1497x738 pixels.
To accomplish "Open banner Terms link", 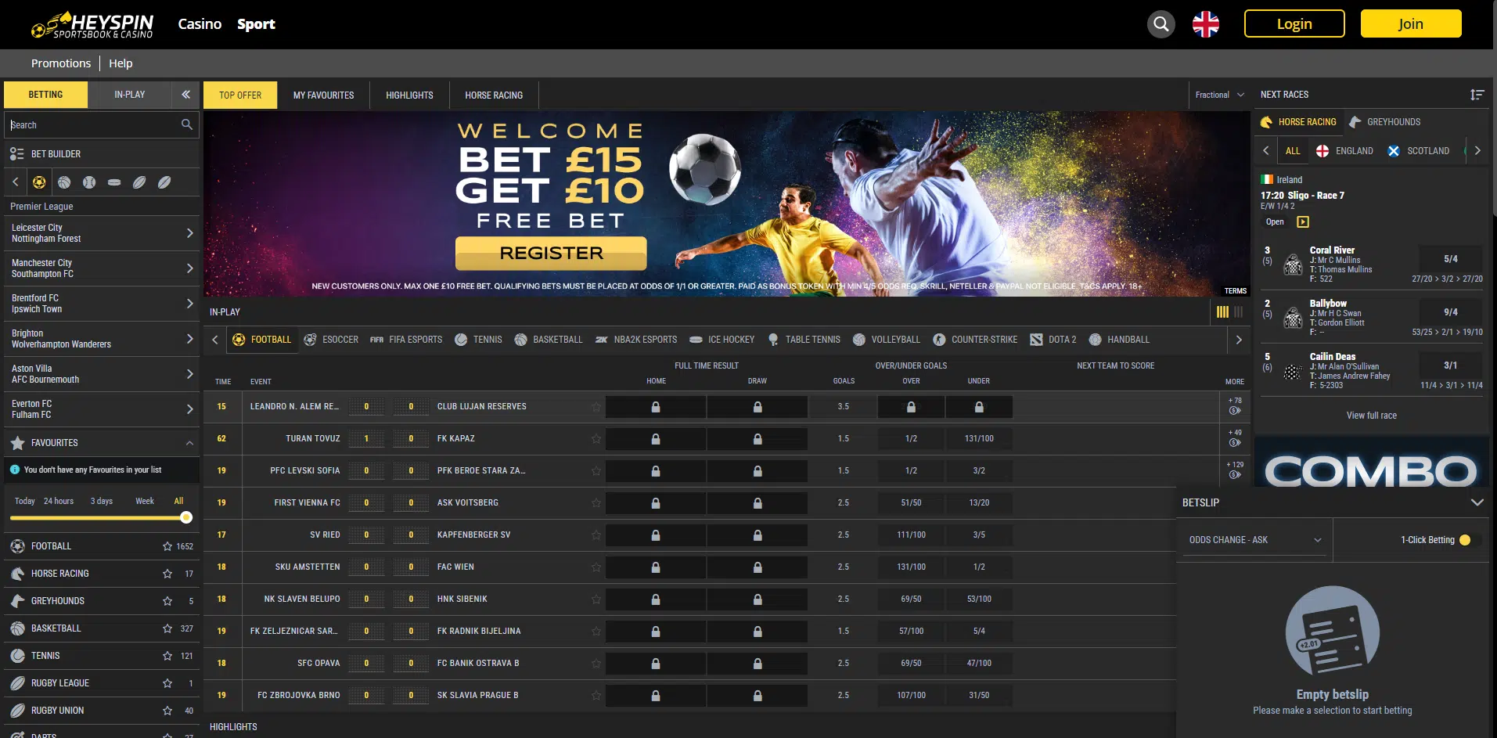I will click(x=1236, y=291).
